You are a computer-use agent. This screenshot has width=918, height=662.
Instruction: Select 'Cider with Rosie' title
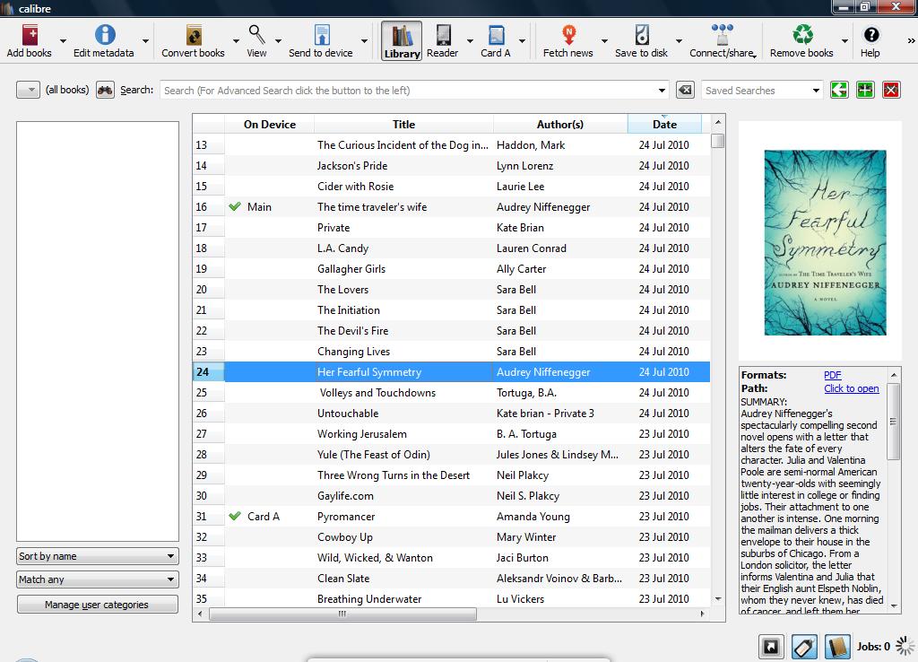tap(355, 187)
